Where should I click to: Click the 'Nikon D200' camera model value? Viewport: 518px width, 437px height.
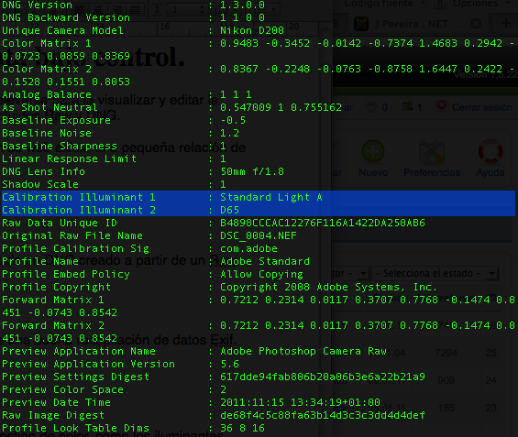click(x=252, y=30)
